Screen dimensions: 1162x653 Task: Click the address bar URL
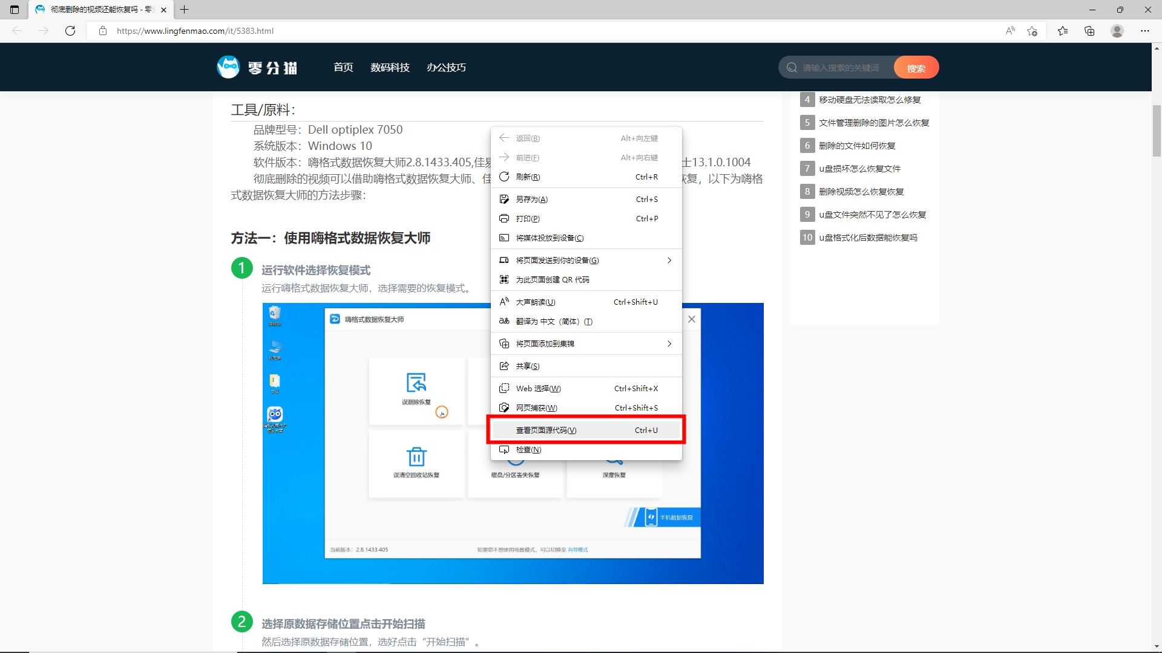[x=195, y=31]
